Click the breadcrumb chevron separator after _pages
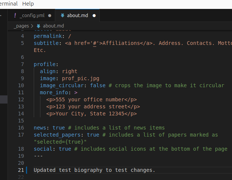 pos(33,26)
